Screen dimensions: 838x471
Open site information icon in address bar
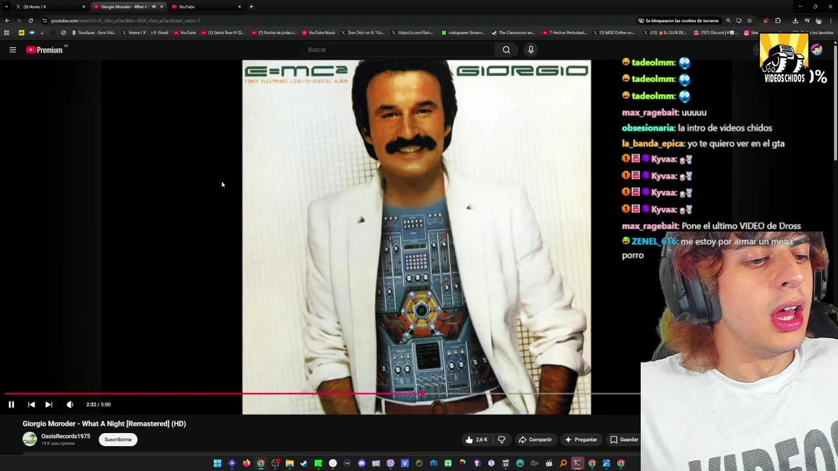[x=45, y=20]
